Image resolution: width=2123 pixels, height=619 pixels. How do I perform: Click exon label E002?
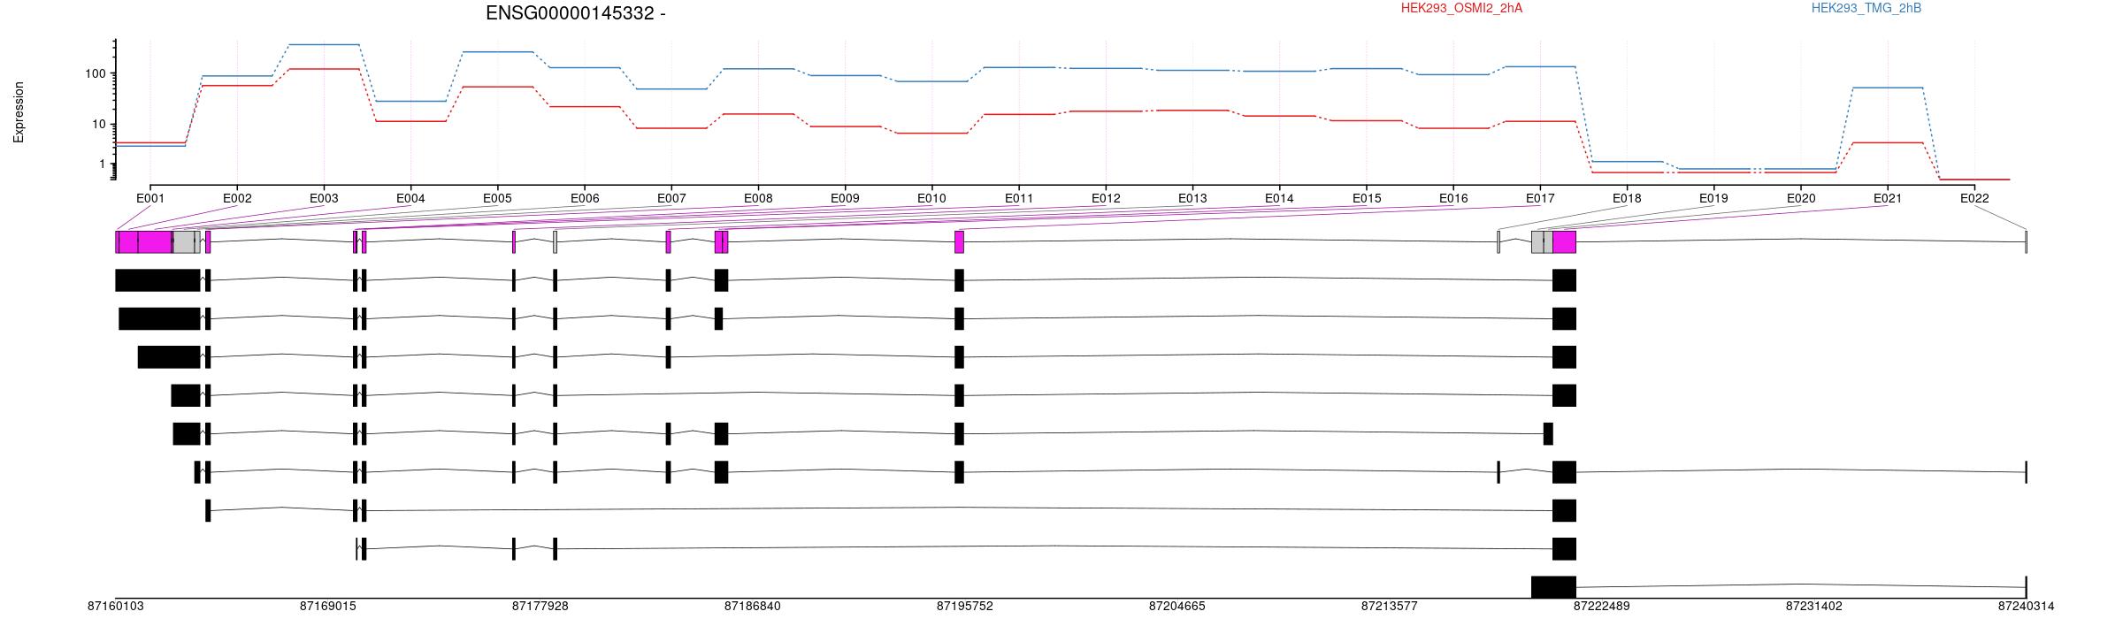(237, 198)
